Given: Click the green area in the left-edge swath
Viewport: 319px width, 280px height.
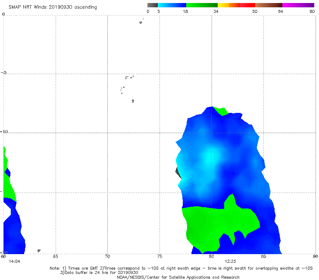Looking at the screenshot, I should point(8,187).
